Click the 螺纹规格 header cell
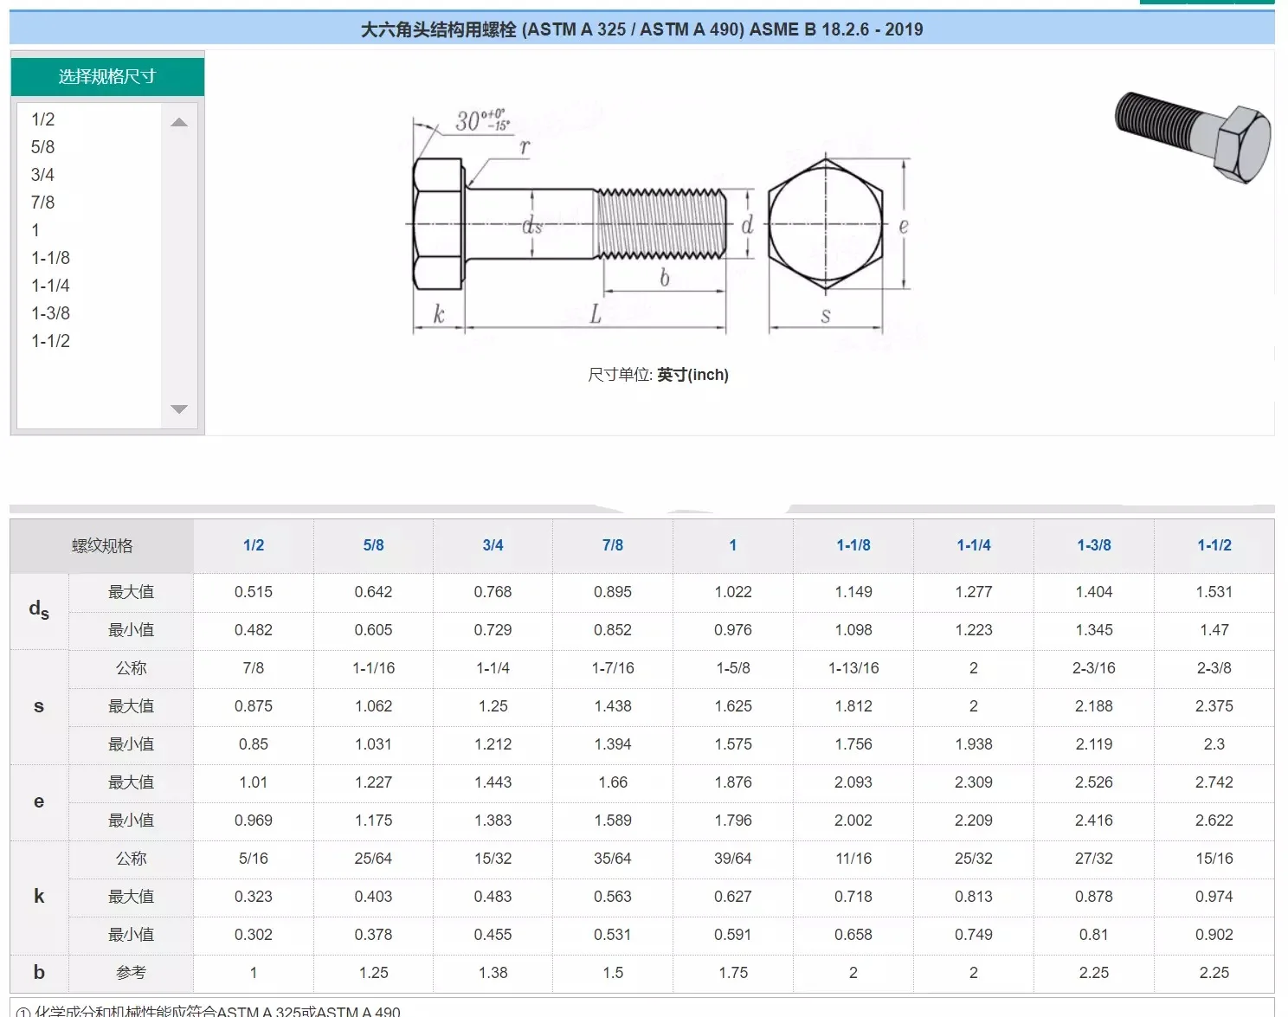 [x=102, y=546]
